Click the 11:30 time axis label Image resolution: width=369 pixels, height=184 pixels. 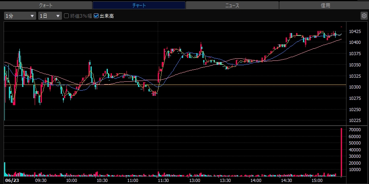(163, 180)
